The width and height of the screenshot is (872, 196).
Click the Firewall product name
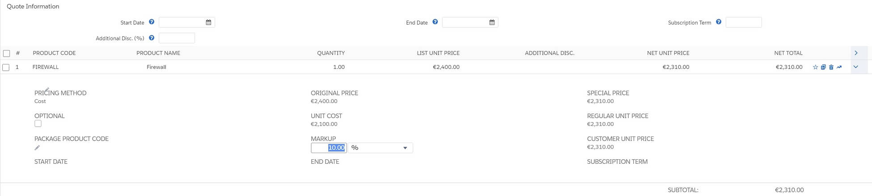coord(157,67)
